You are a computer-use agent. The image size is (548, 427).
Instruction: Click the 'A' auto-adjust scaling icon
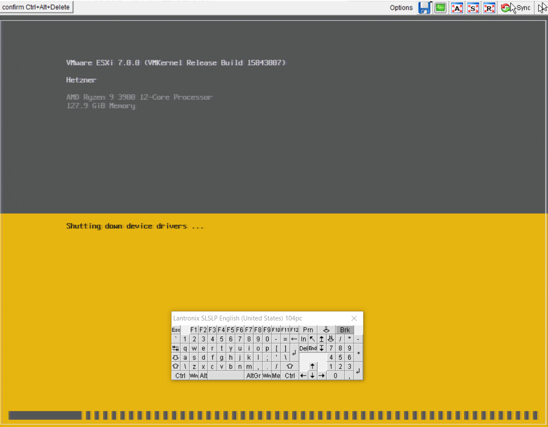point(457,8)
